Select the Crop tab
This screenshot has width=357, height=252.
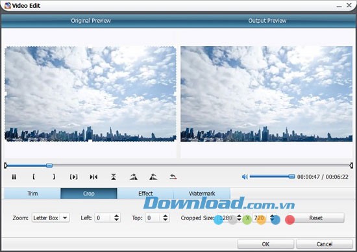click(x=89, y=194)
